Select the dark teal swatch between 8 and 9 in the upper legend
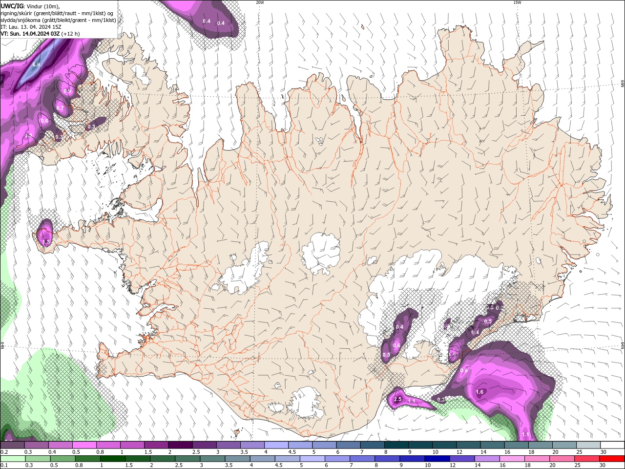The image size is (625, 469). (396, 445)
